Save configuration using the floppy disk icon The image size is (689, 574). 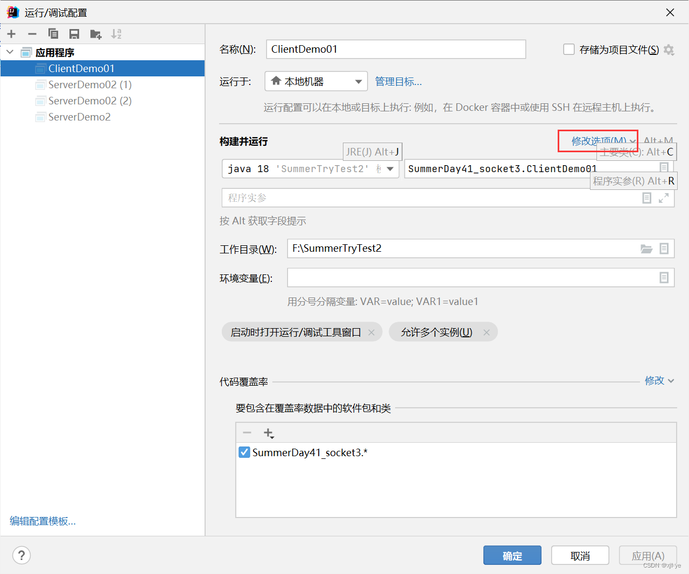point(74,34)
